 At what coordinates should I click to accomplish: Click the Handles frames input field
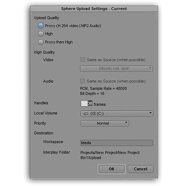click(x=87, y=103)
